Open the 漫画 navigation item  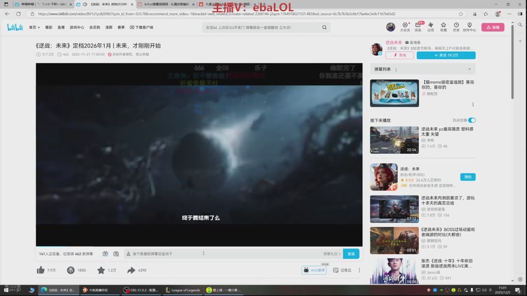[x=109, y=27]
